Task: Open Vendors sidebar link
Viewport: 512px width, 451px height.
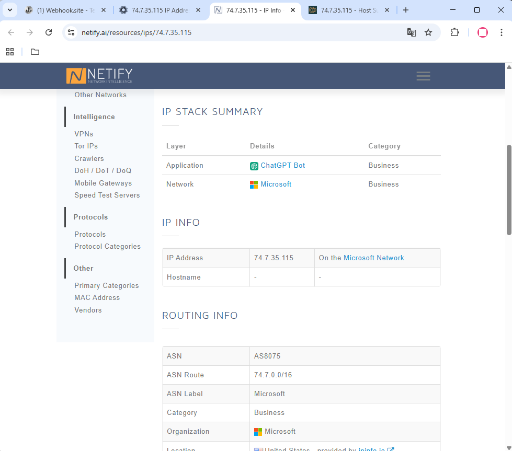Action: (88, 310)
